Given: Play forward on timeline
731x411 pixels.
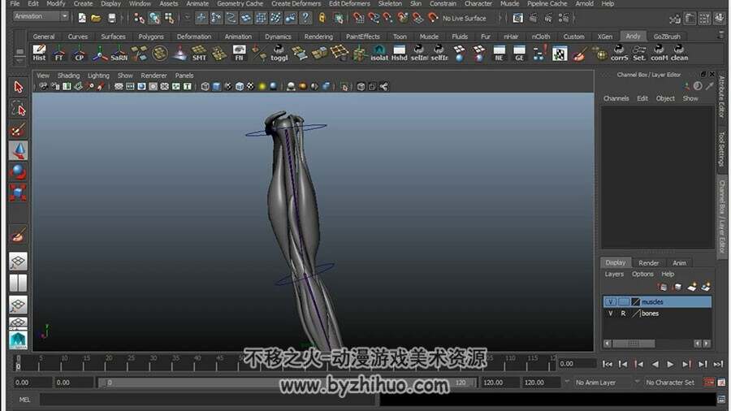Looking at the screenshot, I should tap(670, 364).
